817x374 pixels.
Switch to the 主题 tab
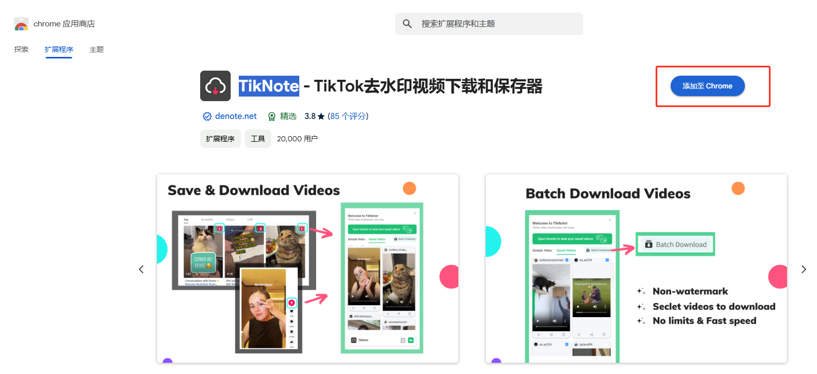tap(97, 49)
